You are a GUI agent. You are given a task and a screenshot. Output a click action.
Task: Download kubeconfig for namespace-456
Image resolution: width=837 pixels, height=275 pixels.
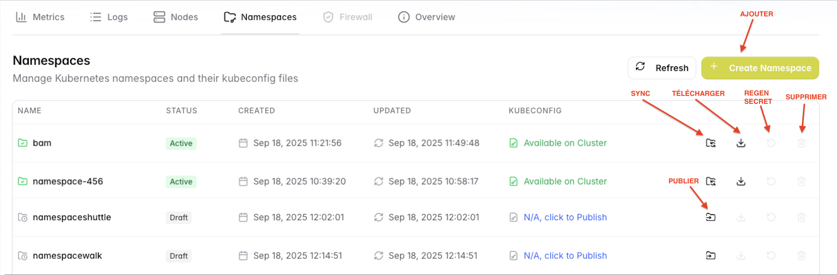[741, 181]
